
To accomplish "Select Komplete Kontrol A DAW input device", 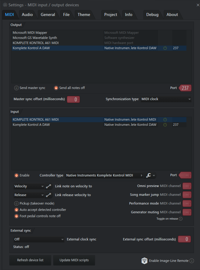I will click(99, 125).
